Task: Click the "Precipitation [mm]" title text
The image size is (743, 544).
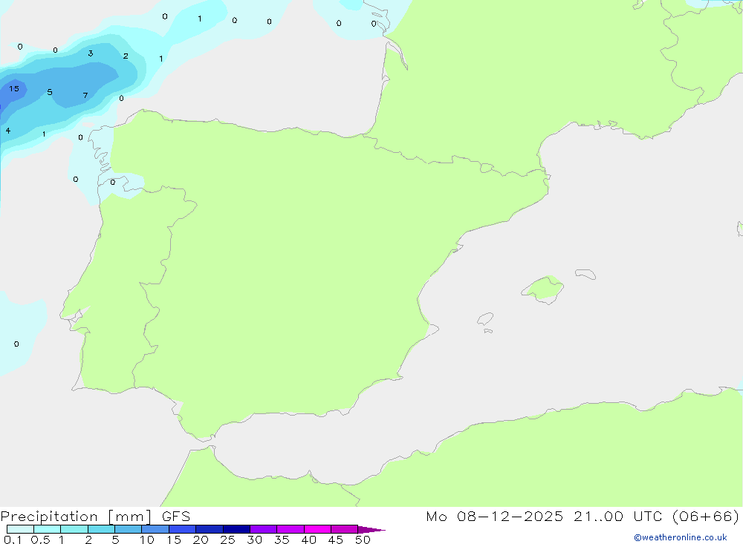Action: coord(76,517)
